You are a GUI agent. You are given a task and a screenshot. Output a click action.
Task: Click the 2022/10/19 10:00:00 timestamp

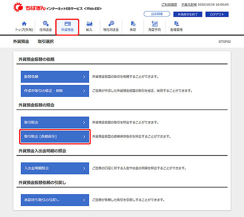[213, 4]
